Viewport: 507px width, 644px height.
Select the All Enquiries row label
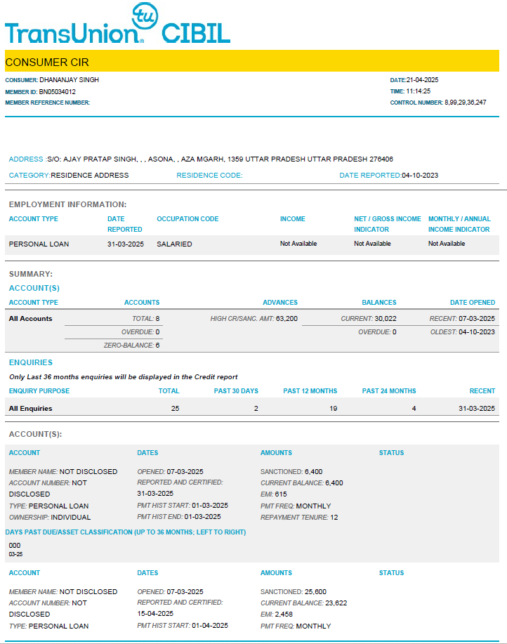point(30,409)
